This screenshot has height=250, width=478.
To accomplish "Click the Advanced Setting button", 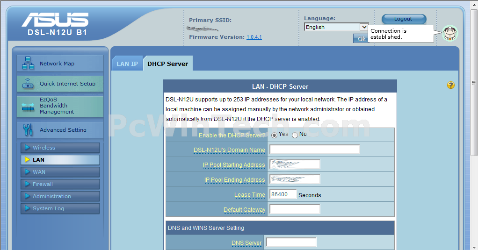I will point(60,130).
